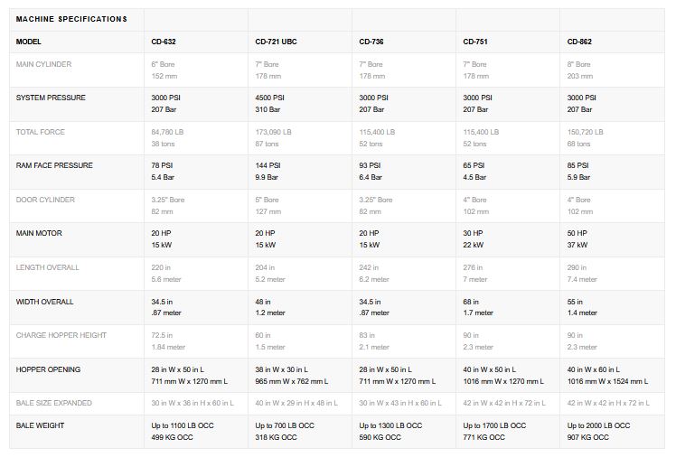
Task: Click the Main Cylinder row label
Action: pyautogui.click(x=43, y=65)
